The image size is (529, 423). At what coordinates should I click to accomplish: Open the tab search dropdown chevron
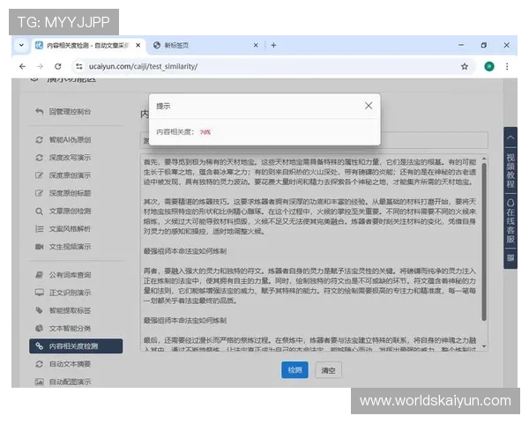[x=21, y=45]
